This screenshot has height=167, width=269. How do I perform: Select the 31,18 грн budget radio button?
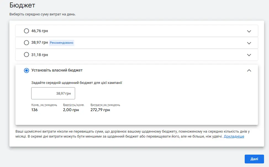point(27,55)
